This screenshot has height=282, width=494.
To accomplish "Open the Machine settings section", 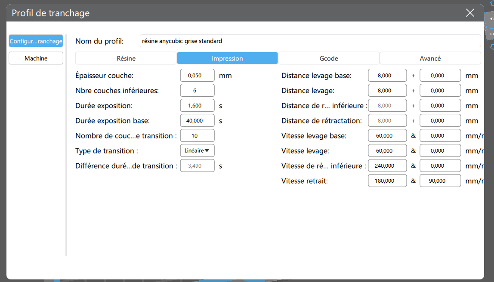I will coord(36,58).
